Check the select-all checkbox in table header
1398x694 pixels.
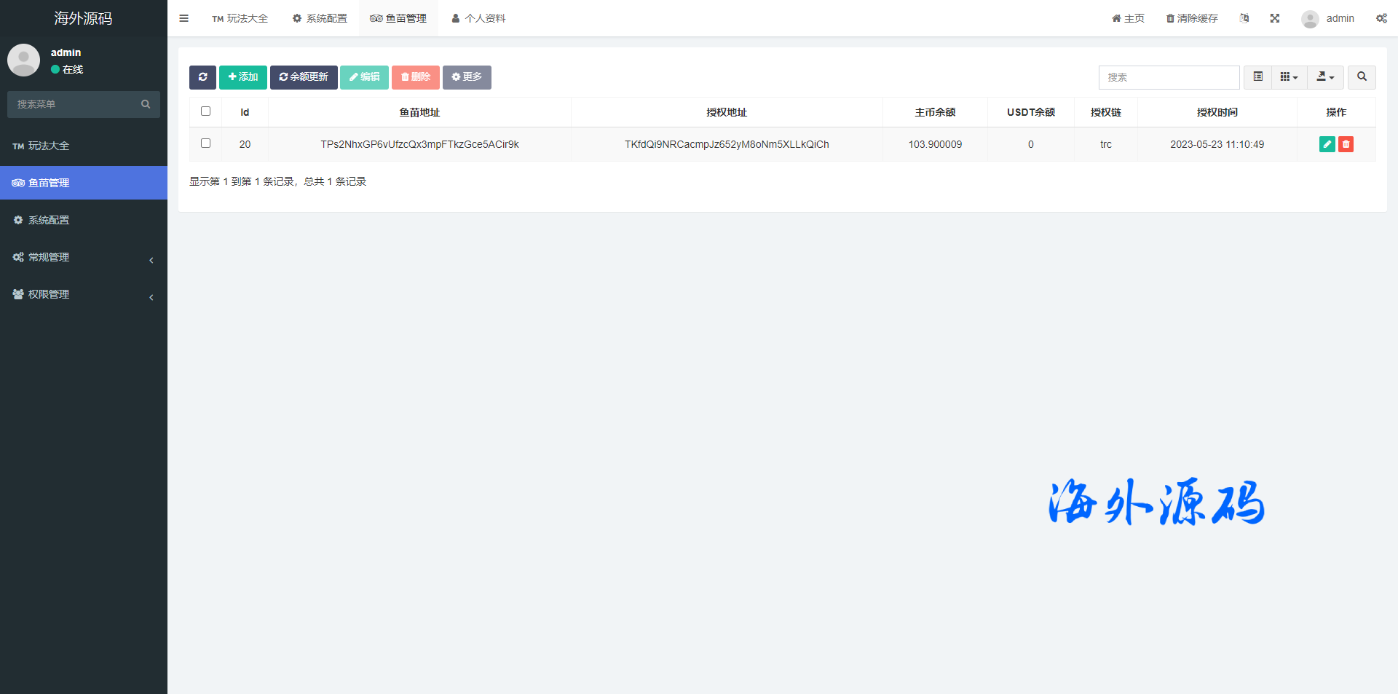(205, 111)
